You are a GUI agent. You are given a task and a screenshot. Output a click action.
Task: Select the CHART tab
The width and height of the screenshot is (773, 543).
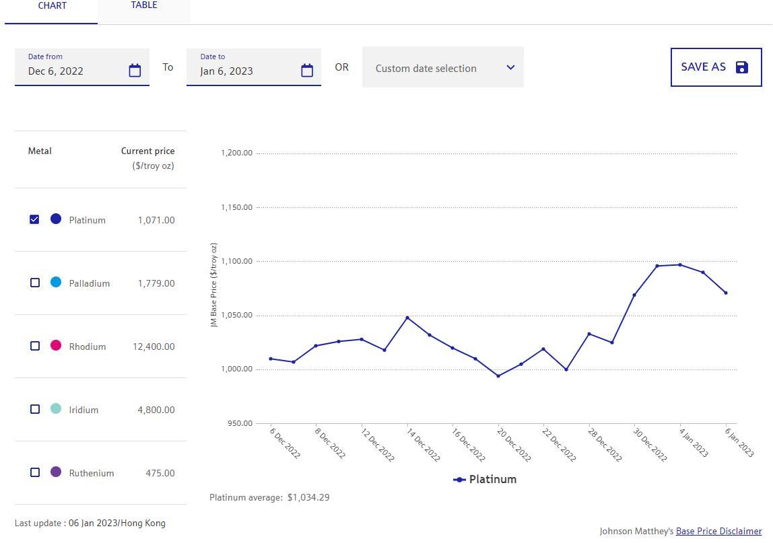(52, 6)
